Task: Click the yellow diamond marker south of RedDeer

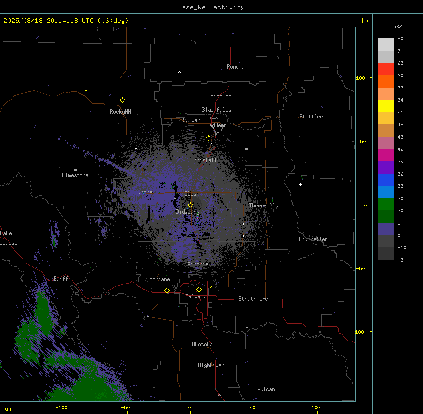Action: 209,138
